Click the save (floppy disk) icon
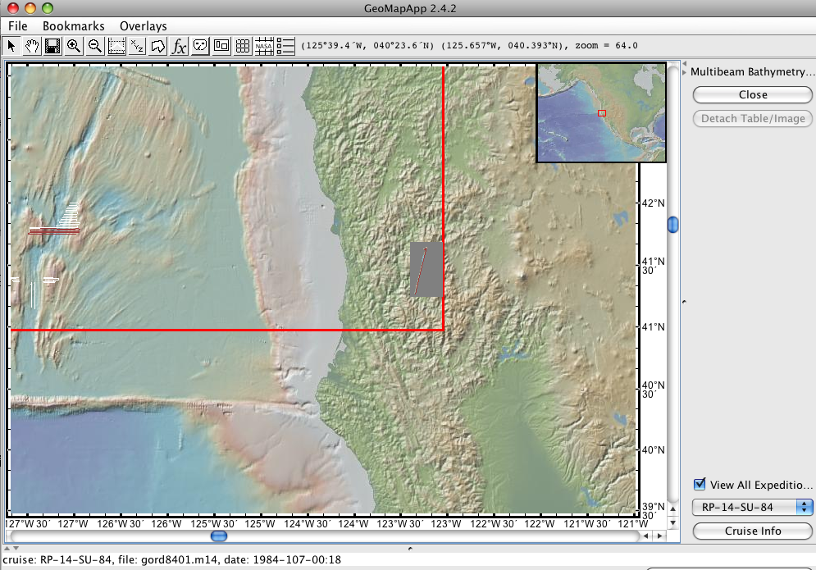The width and height of the screenshot is (816, 570). point(52,46)
